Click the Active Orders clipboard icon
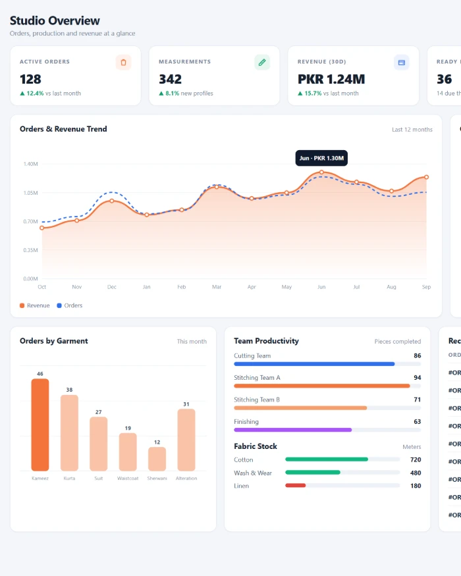This screenshot has width=461, height=576. 124,63
